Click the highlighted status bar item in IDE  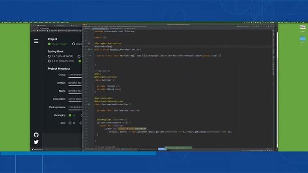pyautogui.click(x=162, y=149)
